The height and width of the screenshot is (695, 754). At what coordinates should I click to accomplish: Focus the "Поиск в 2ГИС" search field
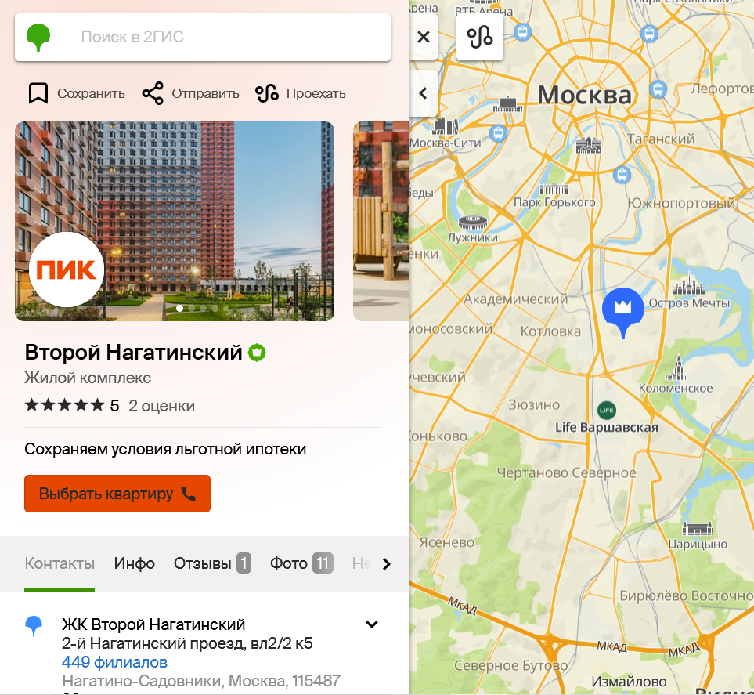[x=203, y=37]
